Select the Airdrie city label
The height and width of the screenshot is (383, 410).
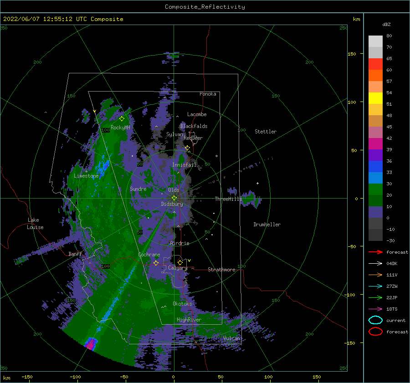click(x=179, y=243)
